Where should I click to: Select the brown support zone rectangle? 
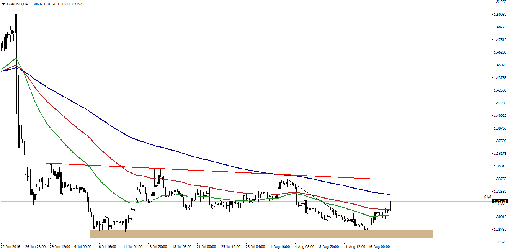(261, 234)
